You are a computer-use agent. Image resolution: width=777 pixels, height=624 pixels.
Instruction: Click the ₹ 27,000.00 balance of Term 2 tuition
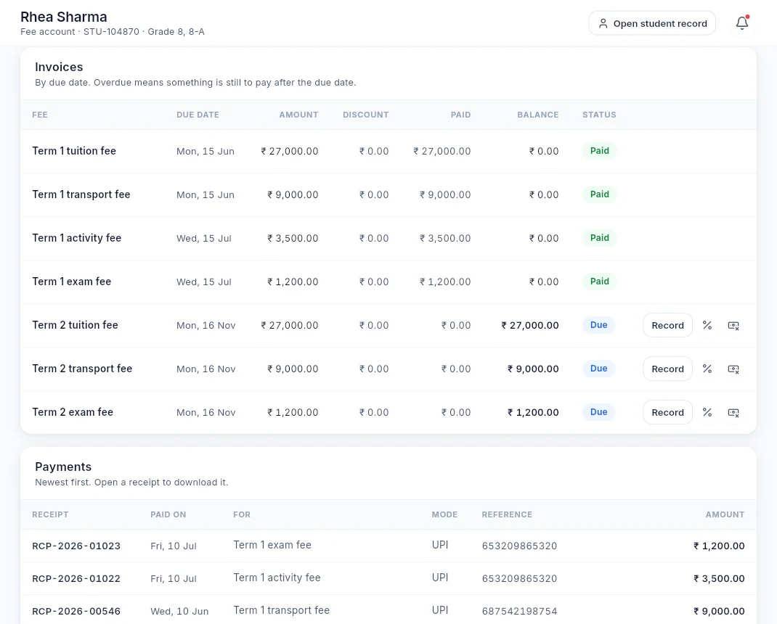(529, 325)
